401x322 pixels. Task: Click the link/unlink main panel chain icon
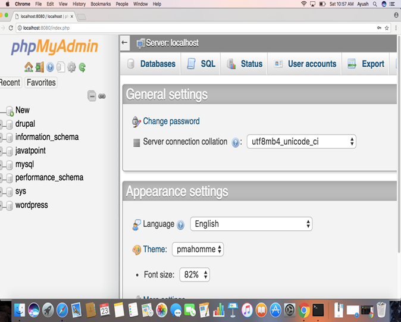point(102,96)
